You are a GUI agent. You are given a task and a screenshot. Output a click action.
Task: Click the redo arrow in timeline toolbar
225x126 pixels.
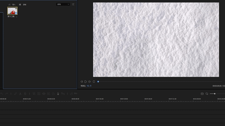6,94
